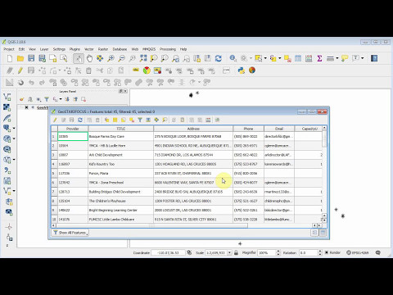The height and width of the screenshot is (295, 393).
Task: Click the blue Refresh map icon
Action: click(218, 58)
